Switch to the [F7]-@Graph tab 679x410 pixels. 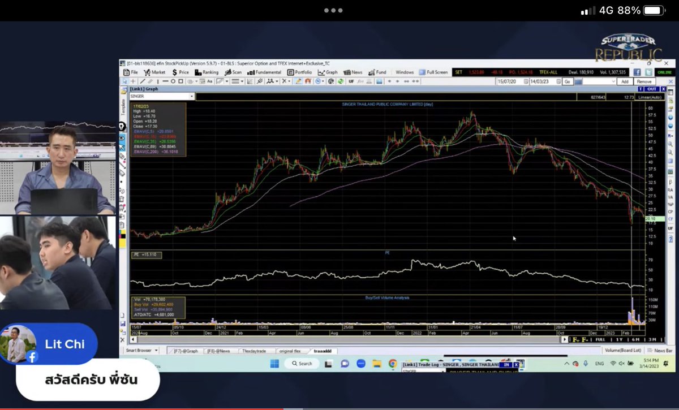(186, 351)
